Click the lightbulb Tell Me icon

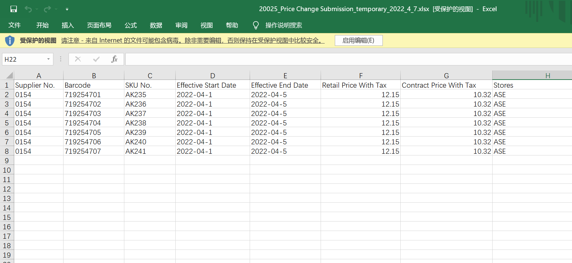pos(256,25)
